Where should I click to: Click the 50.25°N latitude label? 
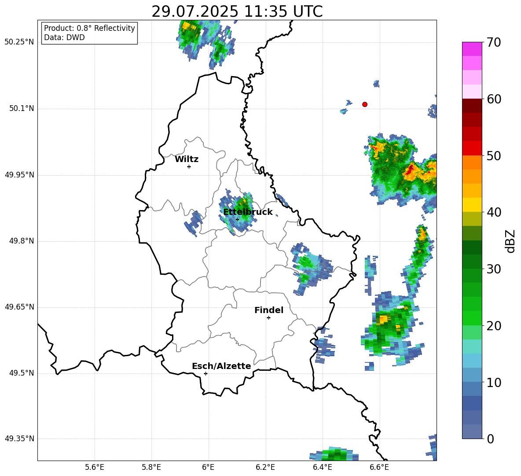pos(19,42)
